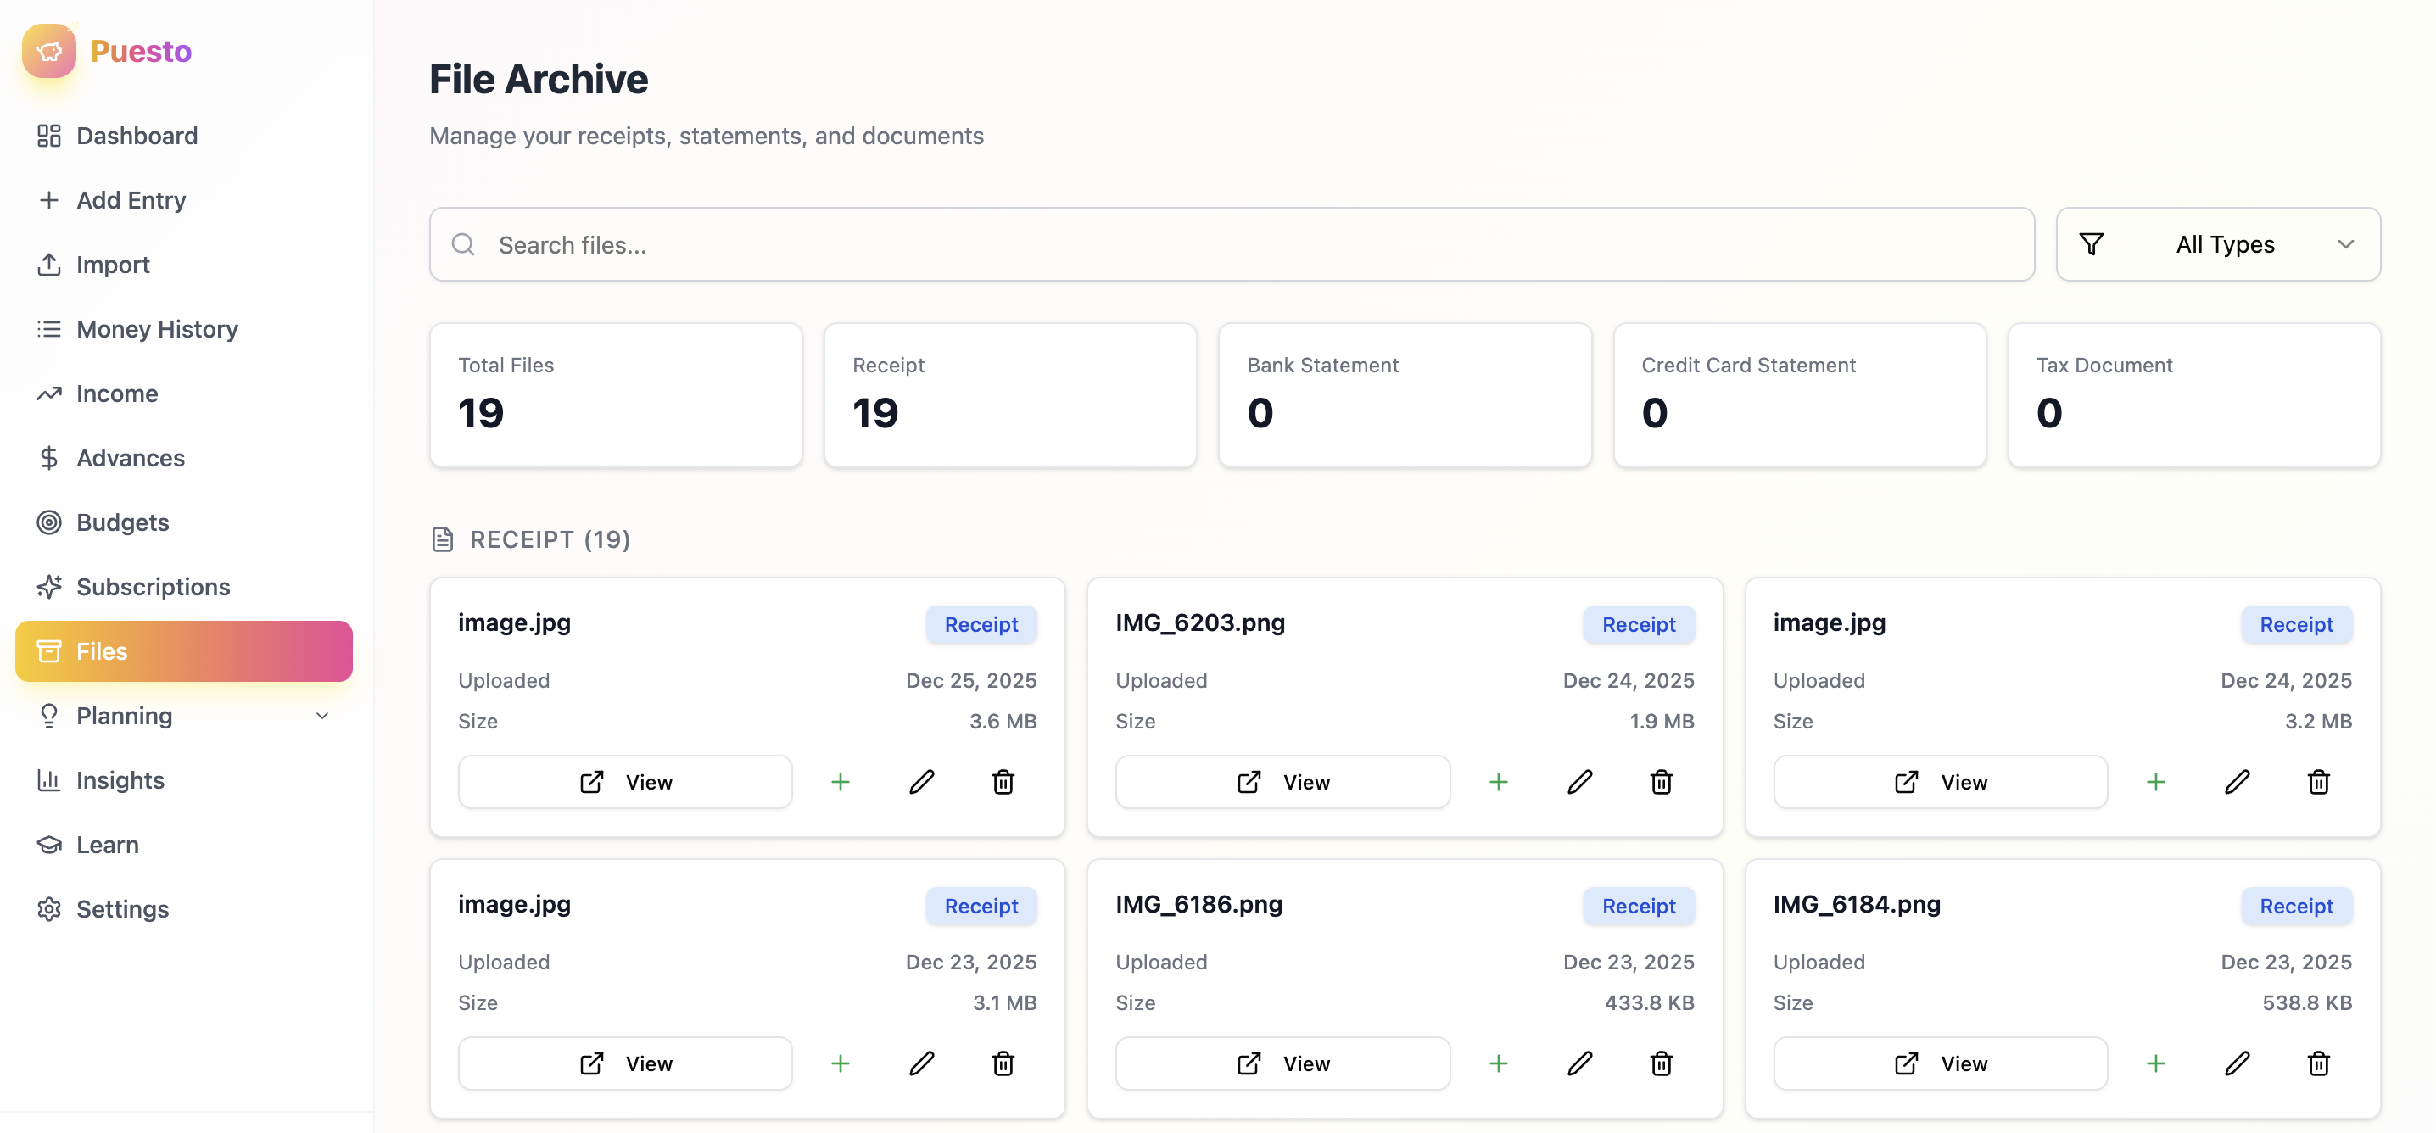The width and height of the screenshot is (2436, 1133).
Task: Click the green plus icon on IMG_6184.png card
Action: pos(2155,1063)
